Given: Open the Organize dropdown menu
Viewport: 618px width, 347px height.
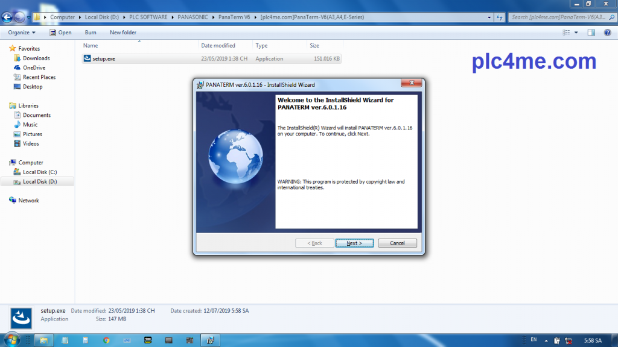Looking at the screenshot, I should [x=22, y=33].
